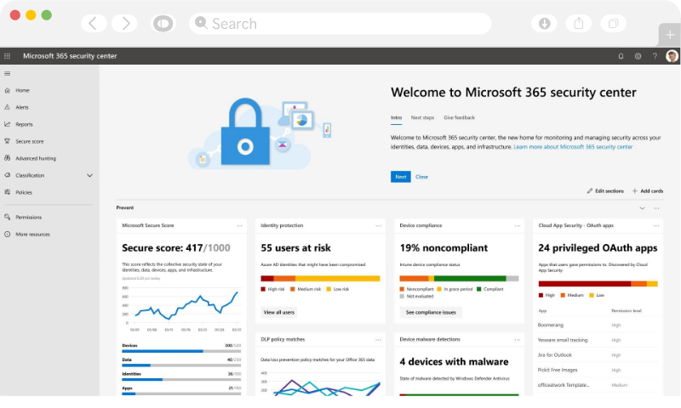Click the blue Next button
This screenshot has width=681, height=408.
(400, 177)
